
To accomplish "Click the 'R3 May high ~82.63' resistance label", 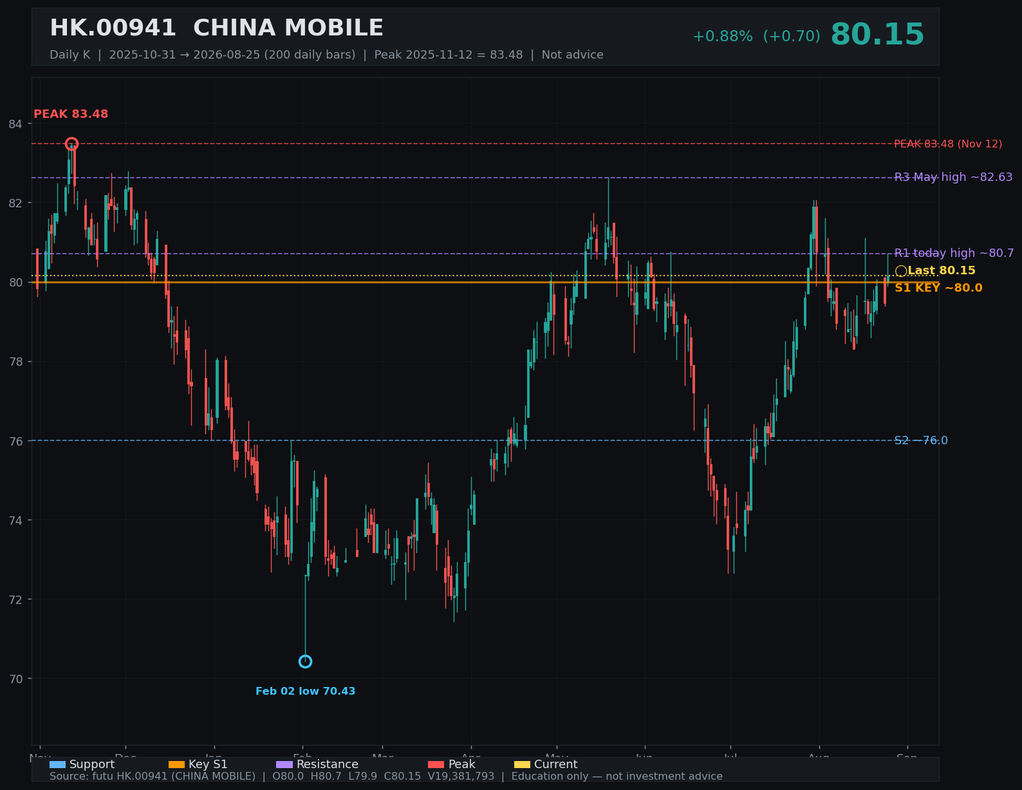I will [x=953, y=177].
